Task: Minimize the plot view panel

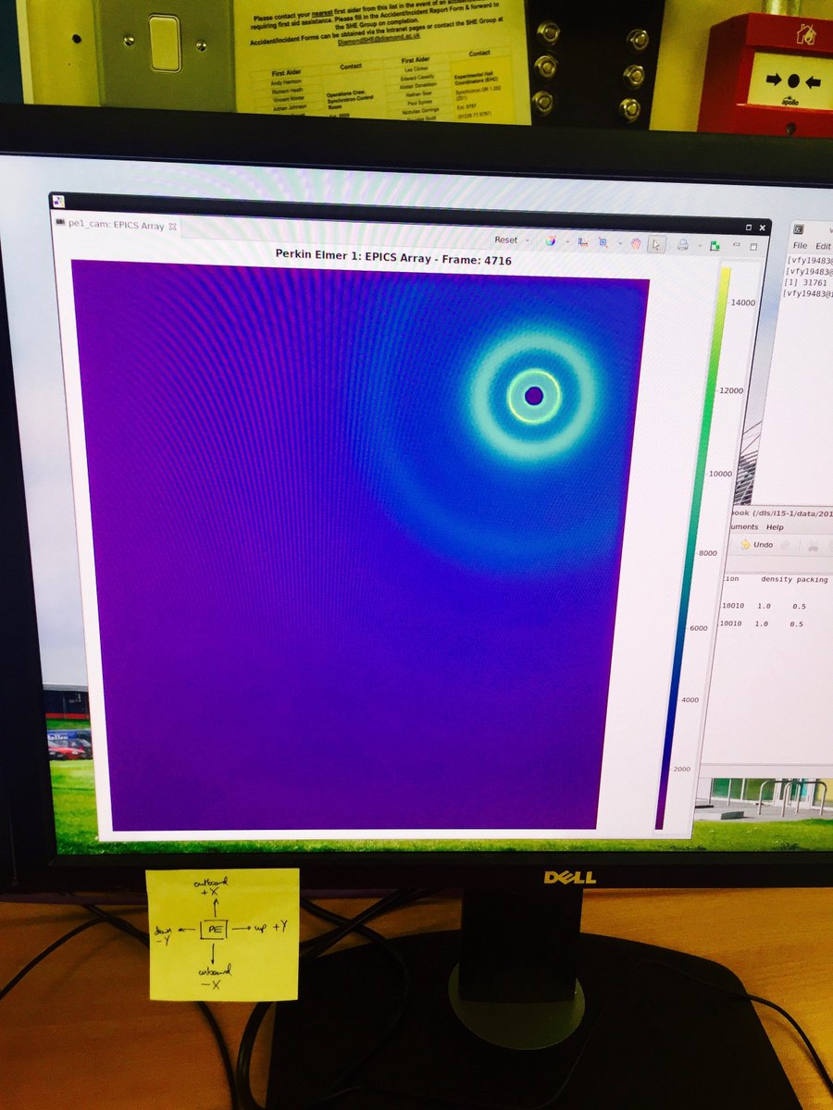Action: [737, 245]
